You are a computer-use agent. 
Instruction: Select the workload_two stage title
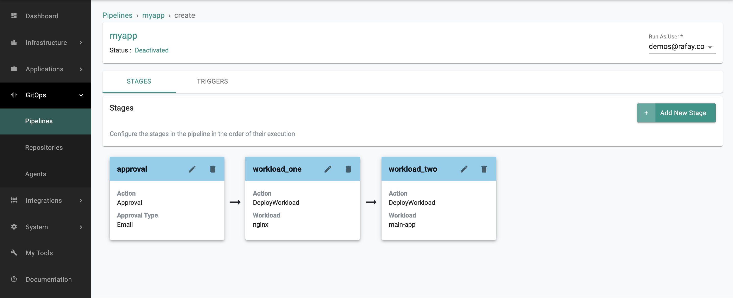pos(413,169)
